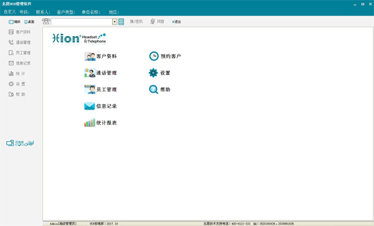Select 通话管理 in the left sidebar

coord(19,42)
